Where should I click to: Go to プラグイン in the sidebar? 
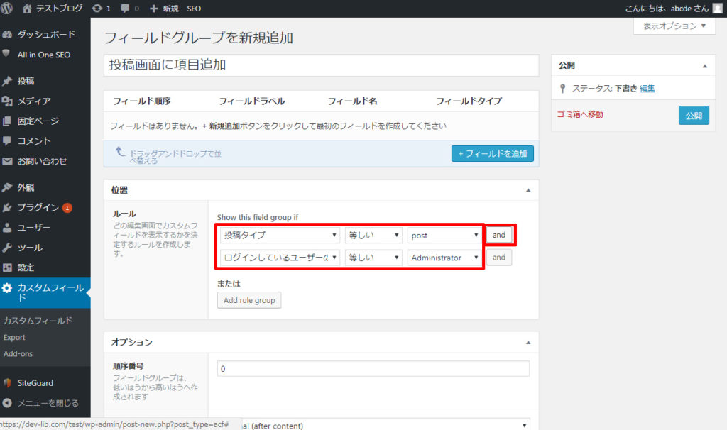click(x=38, y=208)
